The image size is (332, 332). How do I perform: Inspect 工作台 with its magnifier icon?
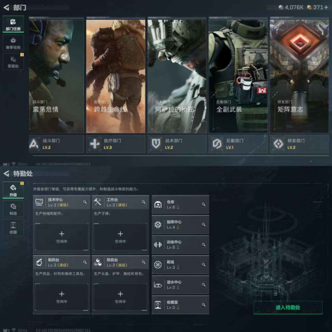point(143,202)
